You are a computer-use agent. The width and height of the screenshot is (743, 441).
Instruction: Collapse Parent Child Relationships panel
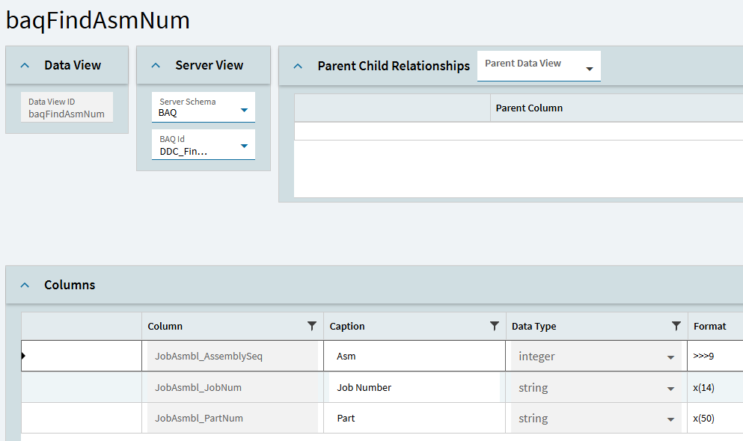tap(298, 66)
